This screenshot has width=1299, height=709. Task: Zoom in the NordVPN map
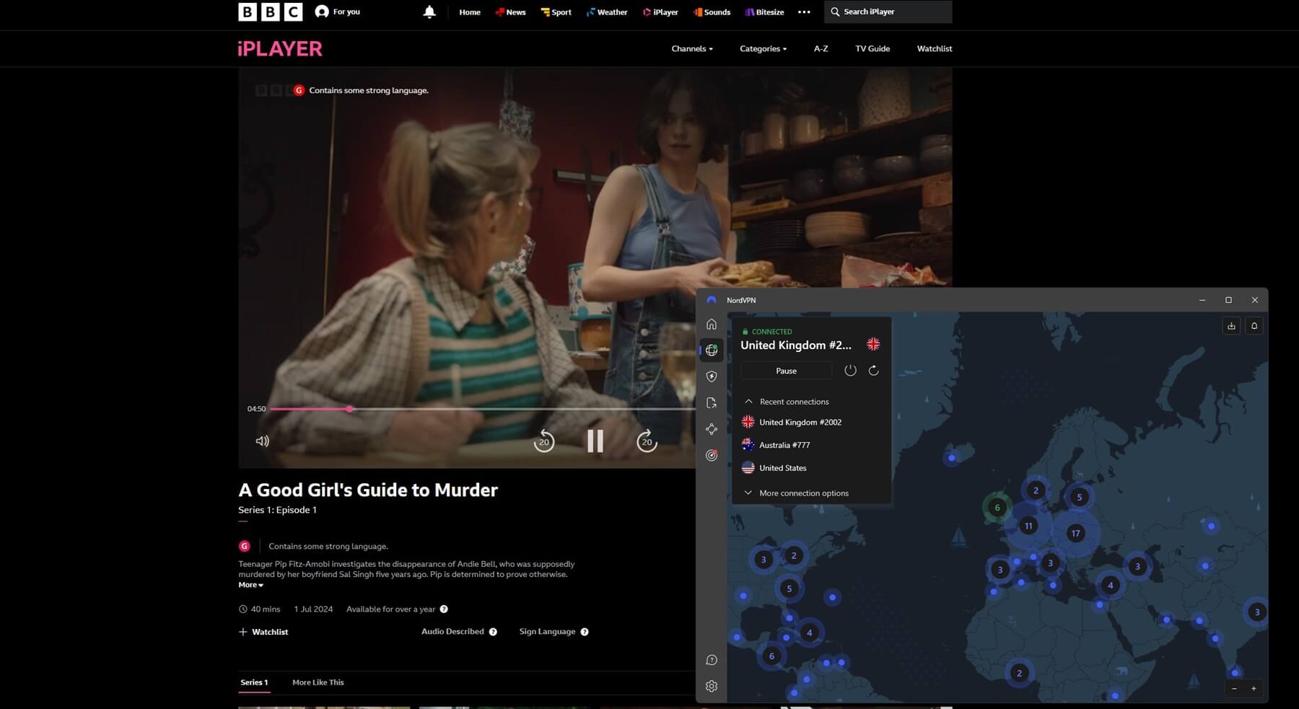(1254, 689)
